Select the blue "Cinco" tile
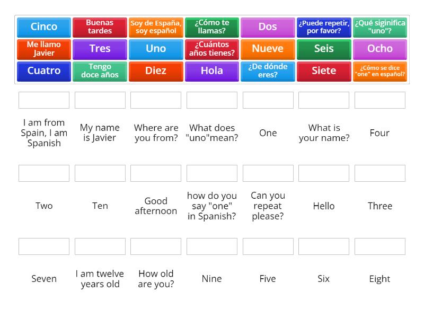 [44, 28]
